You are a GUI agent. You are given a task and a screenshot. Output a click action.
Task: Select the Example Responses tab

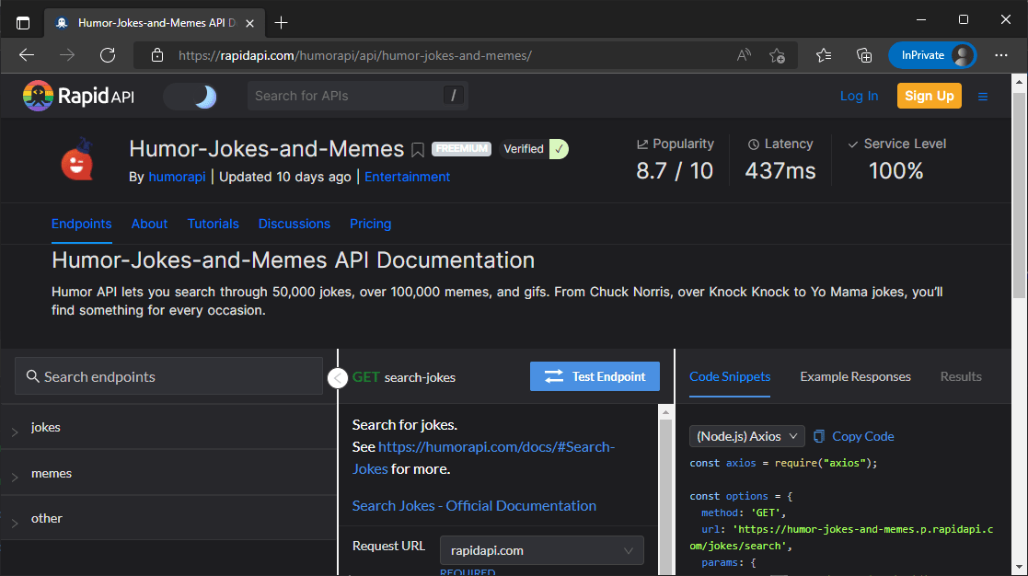pos(855,376)
